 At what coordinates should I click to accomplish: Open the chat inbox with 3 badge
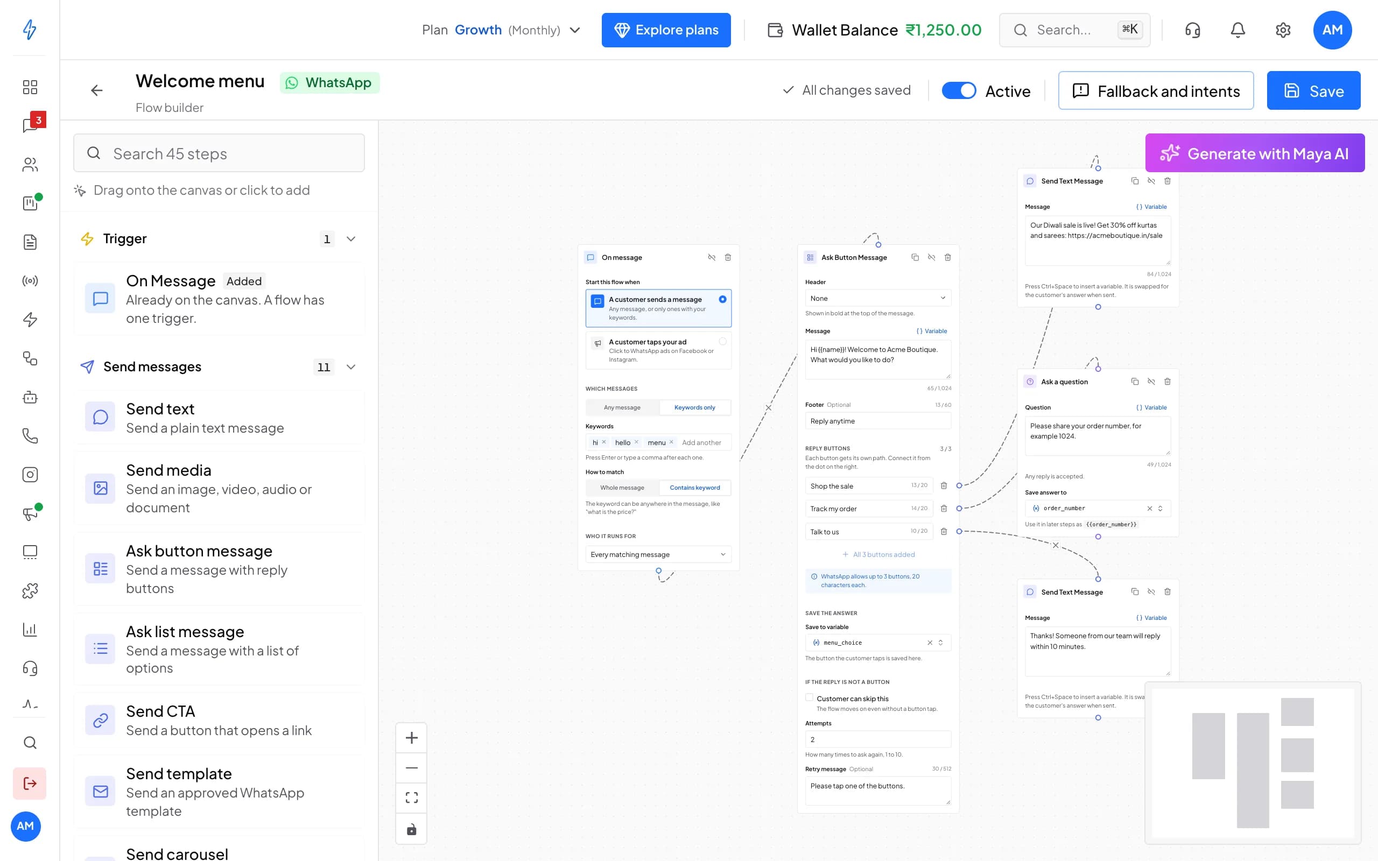(30, 125)
